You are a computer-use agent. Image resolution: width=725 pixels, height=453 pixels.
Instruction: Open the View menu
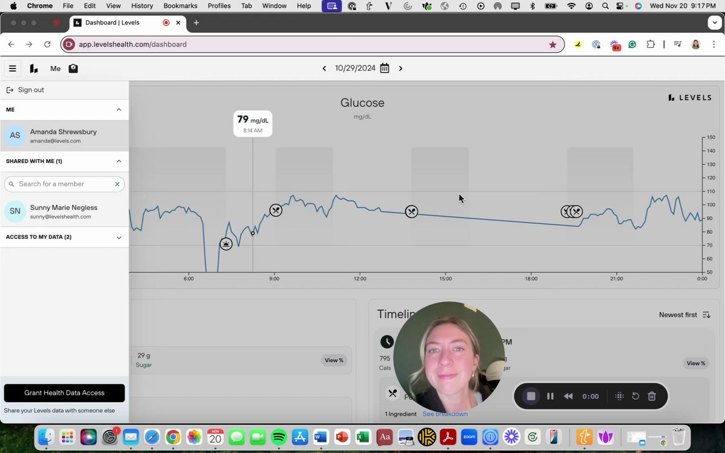pos(113,6)
